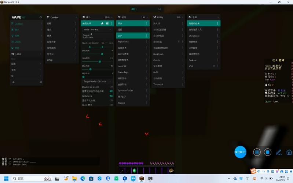The width and height of the screenshot is (293, 183).
Task: Open the Mode - Normal dropdown
Action: pyautogui.click(x=97, y=30)
